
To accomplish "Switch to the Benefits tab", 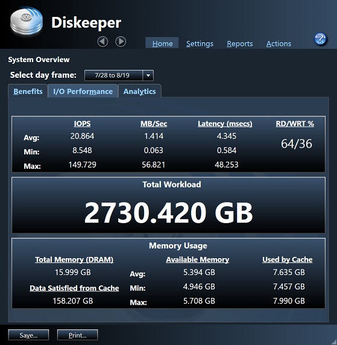I will coord(28,91).
